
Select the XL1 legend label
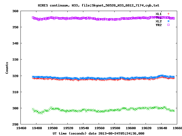tap(159, 14)
